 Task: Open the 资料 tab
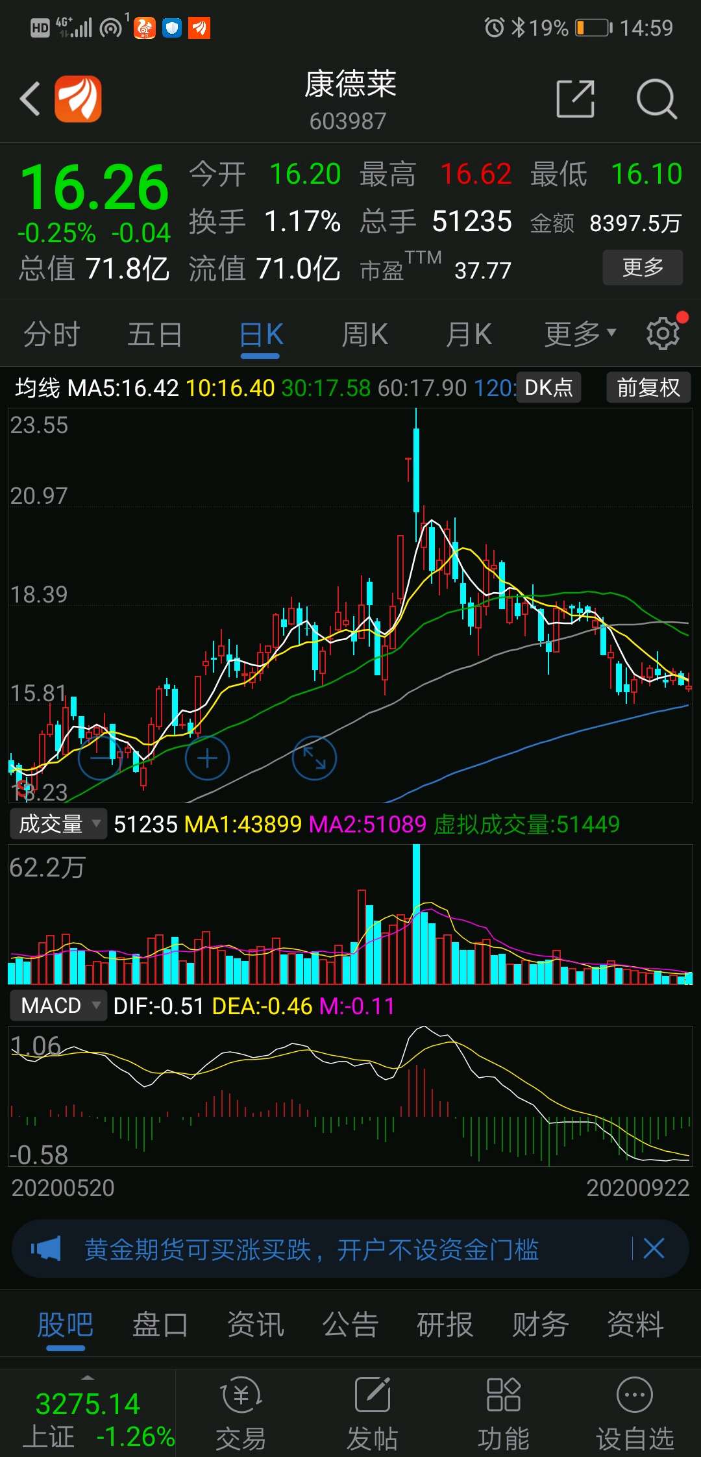[635, 1325]
